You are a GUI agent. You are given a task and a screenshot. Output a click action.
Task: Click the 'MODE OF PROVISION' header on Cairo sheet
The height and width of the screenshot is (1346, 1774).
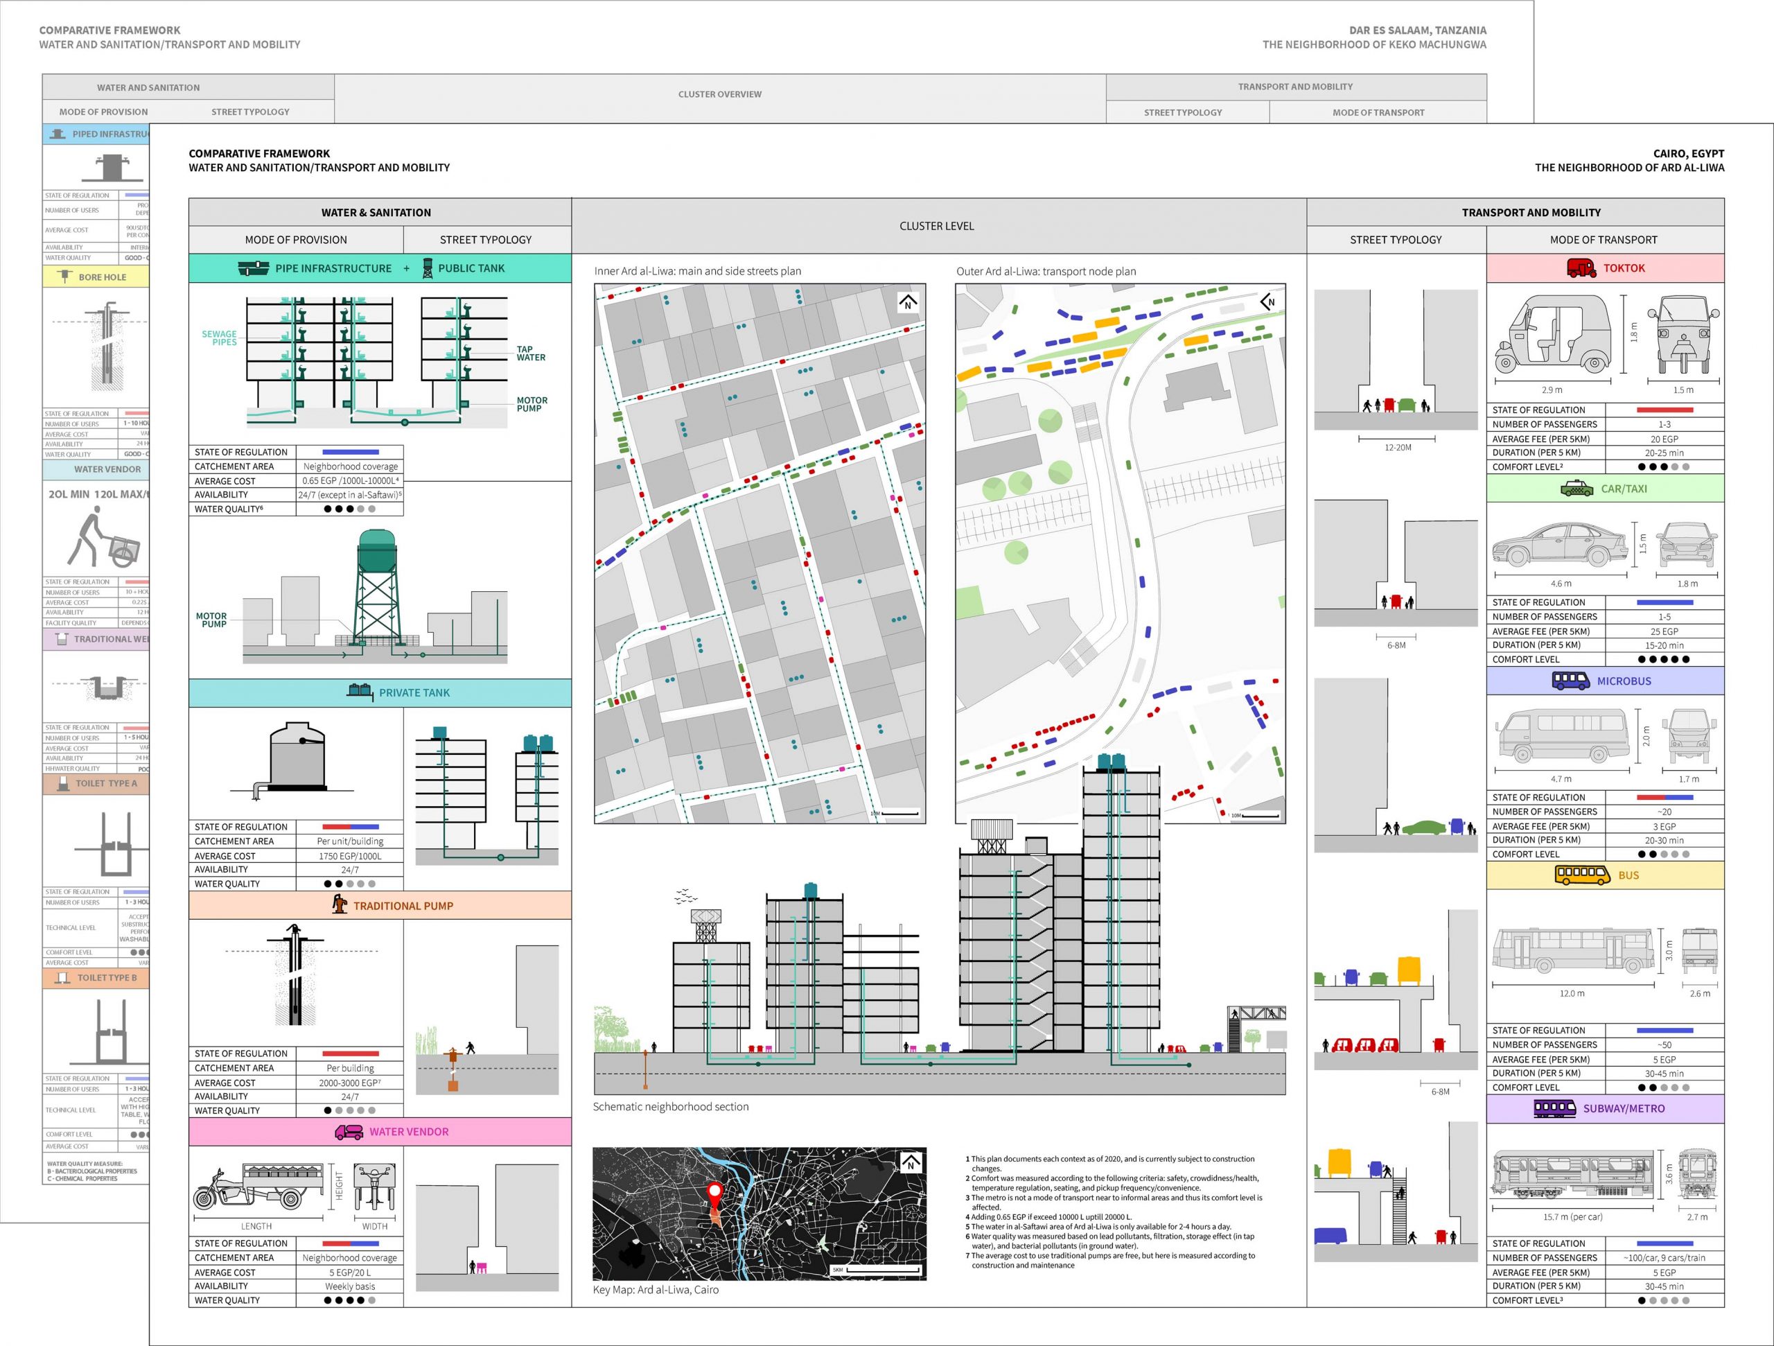296,240
